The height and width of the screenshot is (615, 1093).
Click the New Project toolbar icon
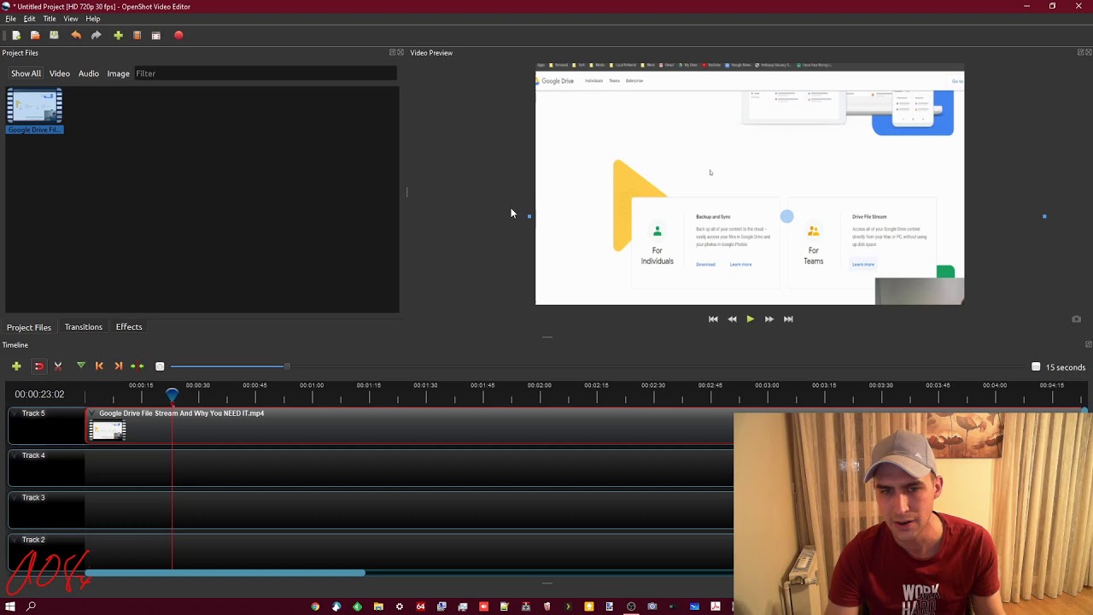pyautogui.click(x=16, y=35)
